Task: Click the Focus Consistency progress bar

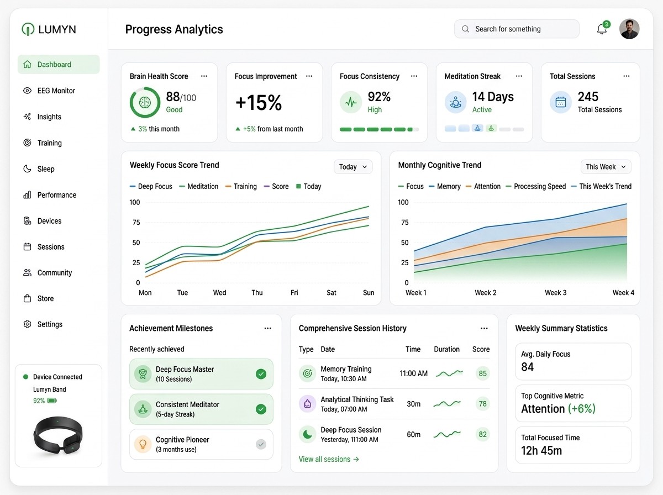Action: pos(379,129)
